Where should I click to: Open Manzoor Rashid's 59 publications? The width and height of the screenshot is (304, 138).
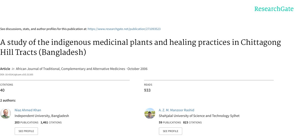click(170, 123)
